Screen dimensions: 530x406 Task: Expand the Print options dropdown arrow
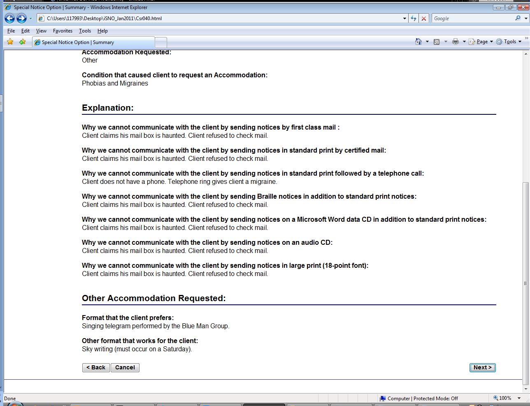click(464, 42)
